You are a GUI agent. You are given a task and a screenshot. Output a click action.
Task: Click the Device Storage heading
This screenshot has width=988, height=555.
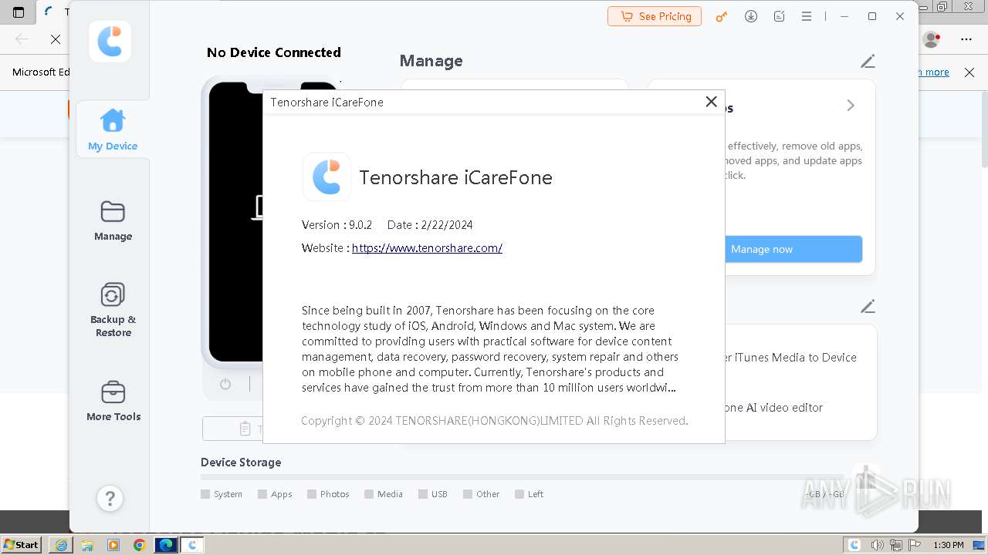(241, 462)
